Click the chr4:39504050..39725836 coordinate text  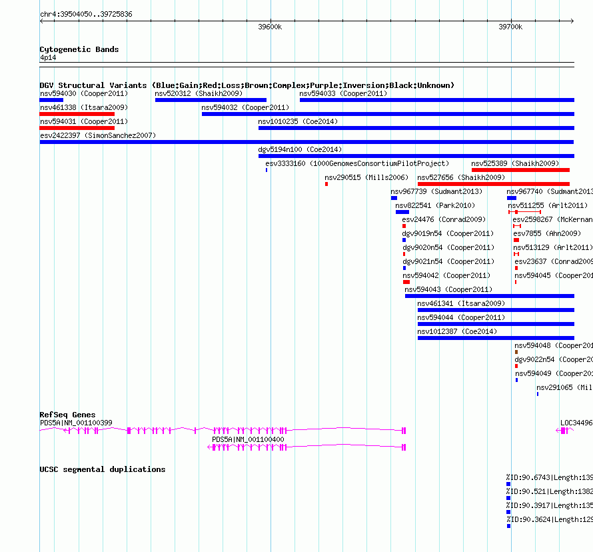tap(86, 14)
